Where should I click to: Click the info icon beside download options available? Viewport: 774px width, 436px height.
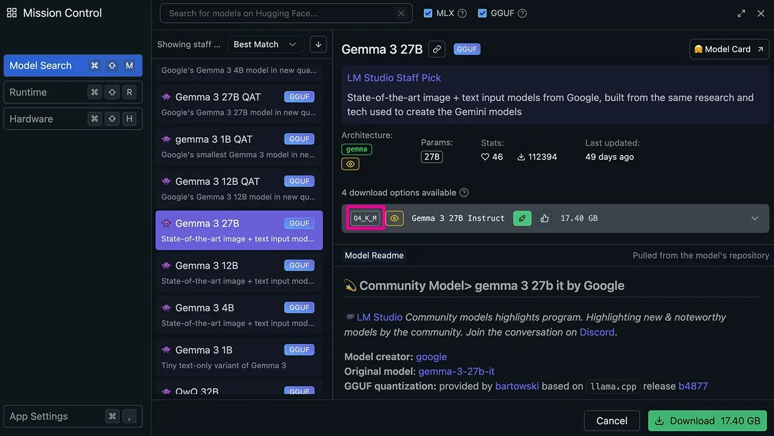tap(464, 193)
